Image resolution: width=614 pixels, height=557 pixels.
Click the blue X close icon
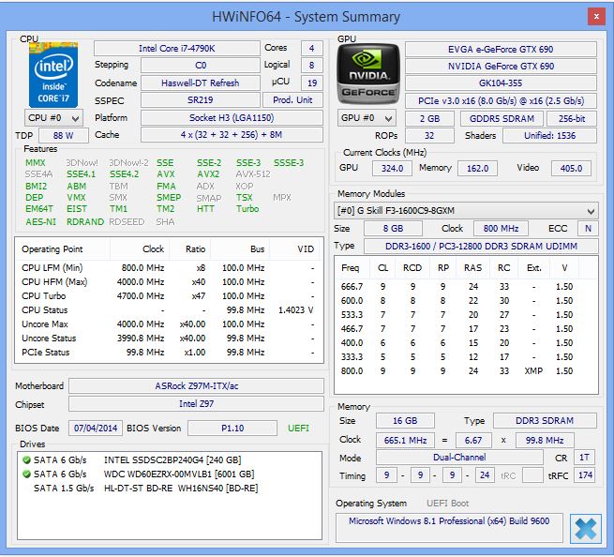(585, 529)
